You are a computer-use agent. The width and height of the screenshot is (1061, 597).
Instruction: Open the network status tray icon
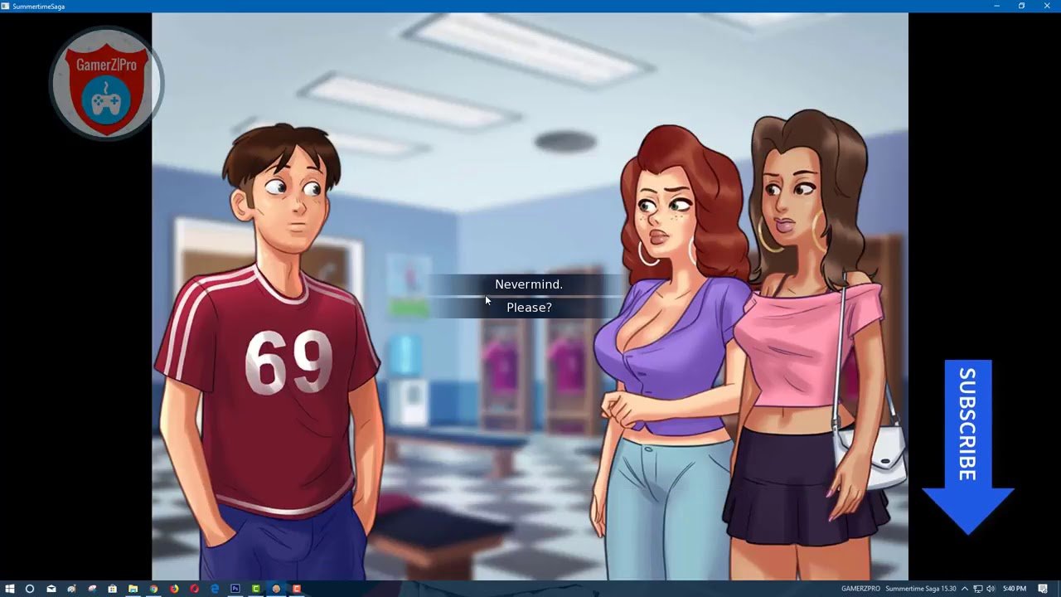coord(978,589)
